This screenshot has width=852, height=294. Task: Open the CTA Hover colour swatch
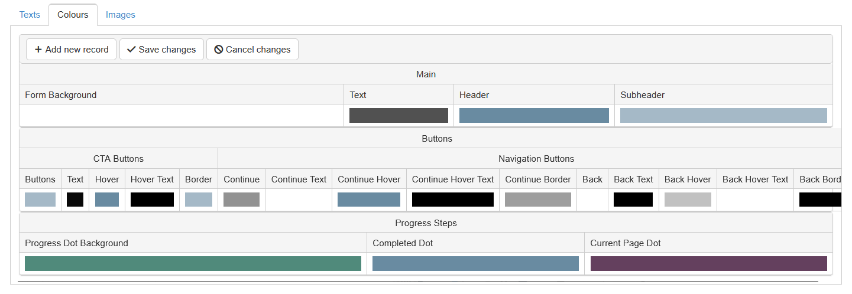[107, 200]
